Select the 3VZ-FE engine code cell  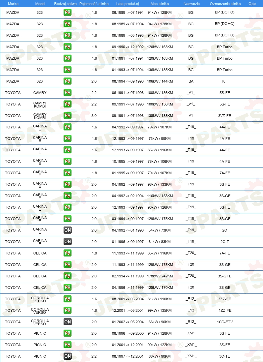(x=225, y=116)
